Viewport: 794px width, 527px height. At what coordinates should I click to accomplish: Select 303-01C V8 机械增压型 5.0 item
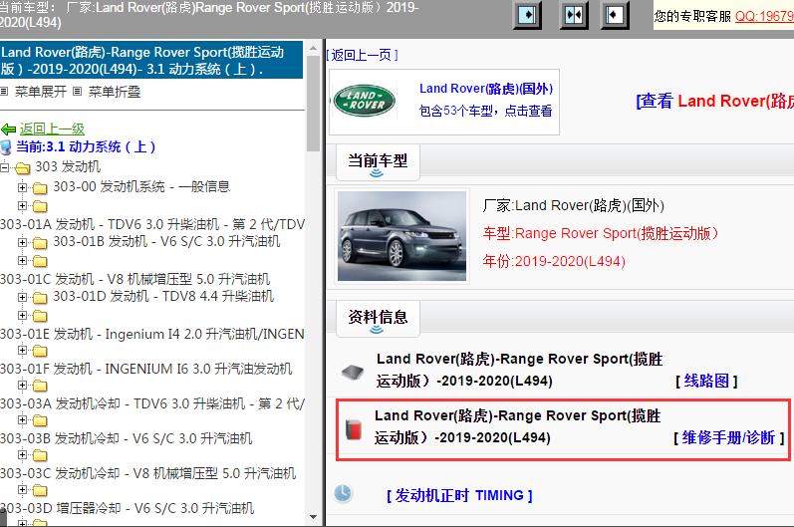(135, 279)
